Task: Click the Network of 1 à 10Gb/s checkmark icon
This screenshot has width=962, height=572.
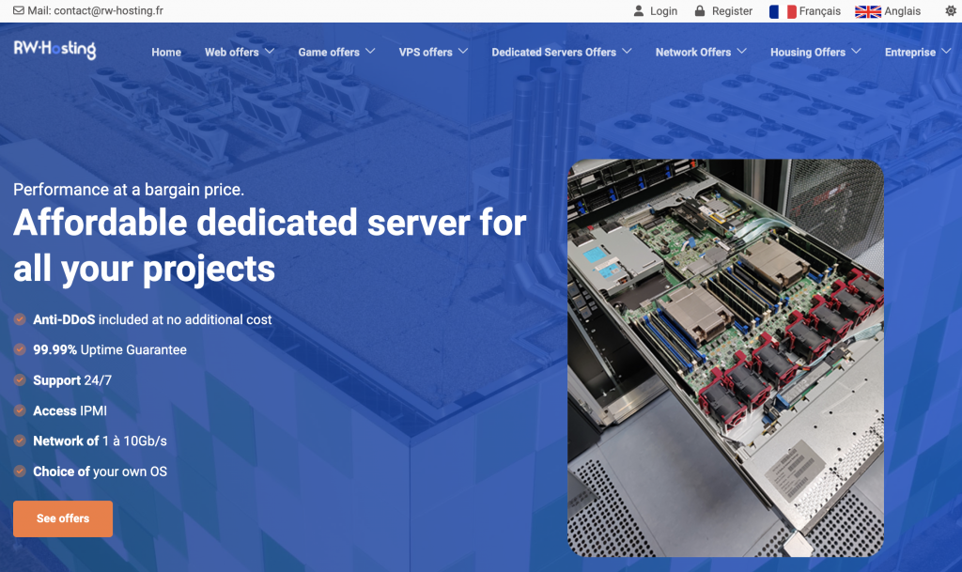Action: pos(20,441)
